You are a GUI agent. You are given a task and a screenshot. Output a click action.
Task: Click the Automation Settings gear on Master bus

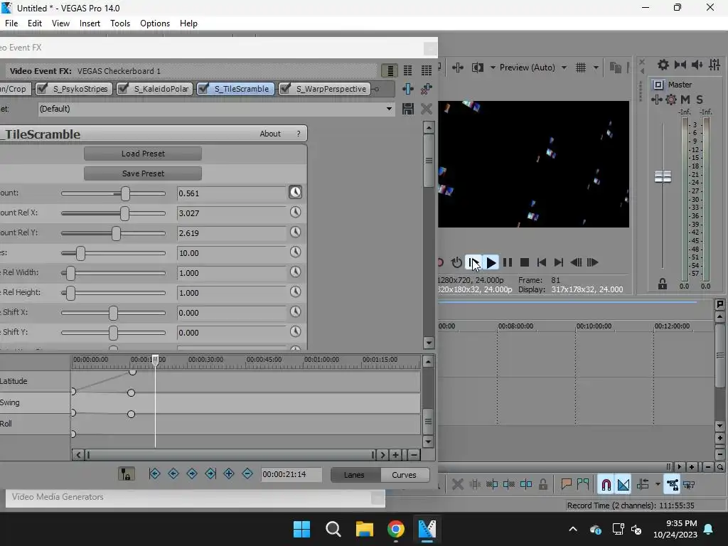tap(671, 100)
